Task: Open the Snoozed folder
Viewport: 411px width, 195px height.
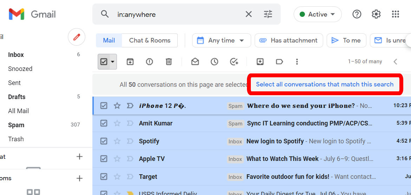Action: point(20,69)
